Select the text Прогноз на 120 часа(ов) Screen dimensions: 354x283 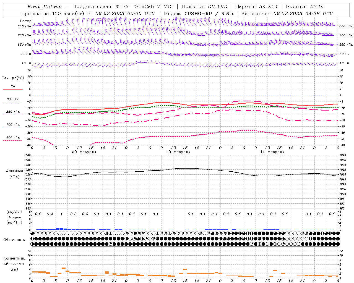(x=53, y=14)
